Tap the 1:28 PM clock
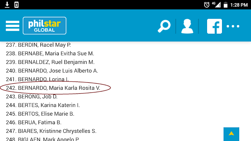The height and width of the screenshot is (141, 251). point(239,5)
